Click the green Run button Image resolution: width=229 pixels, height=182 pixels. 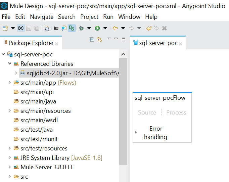tap(97, 28)
